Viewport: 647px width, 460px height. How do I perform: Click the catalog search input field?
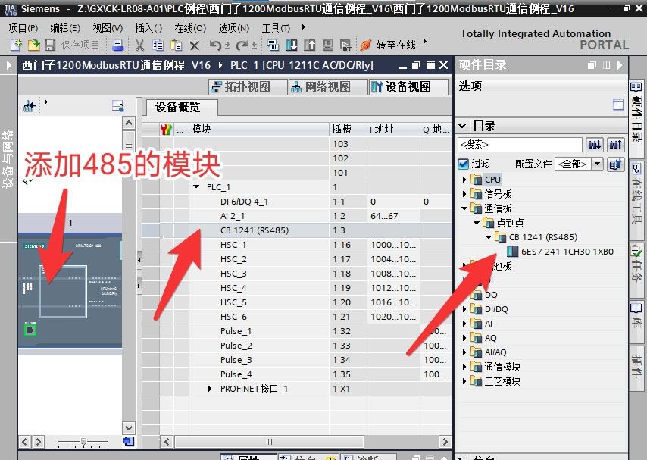520,145
